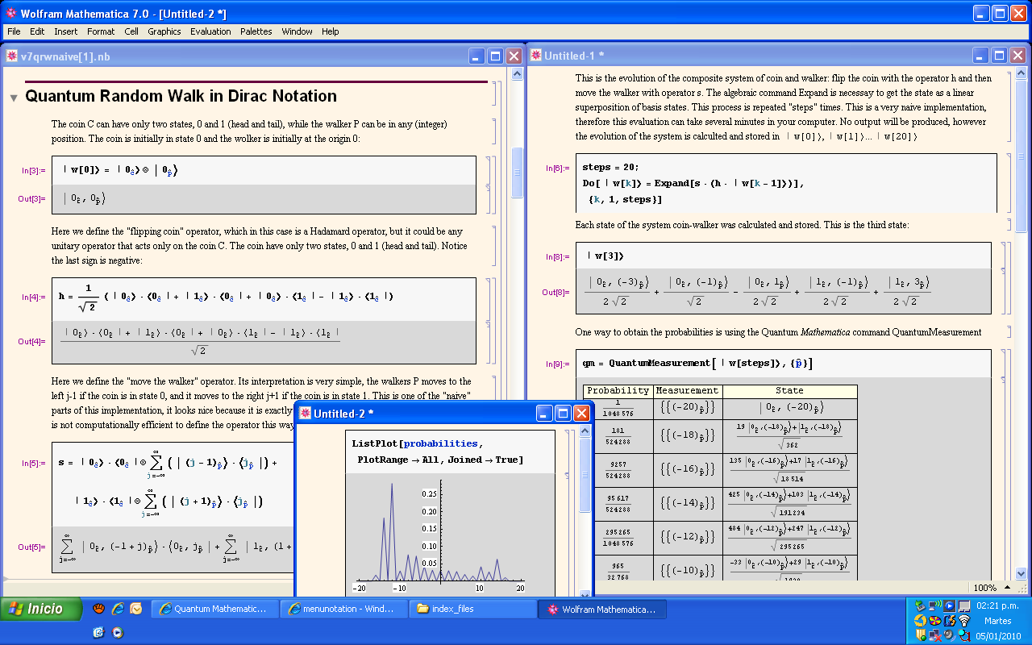Open the Evaluation menu
This screenshot has width=1032, height=645.
(x=210, y=31)
